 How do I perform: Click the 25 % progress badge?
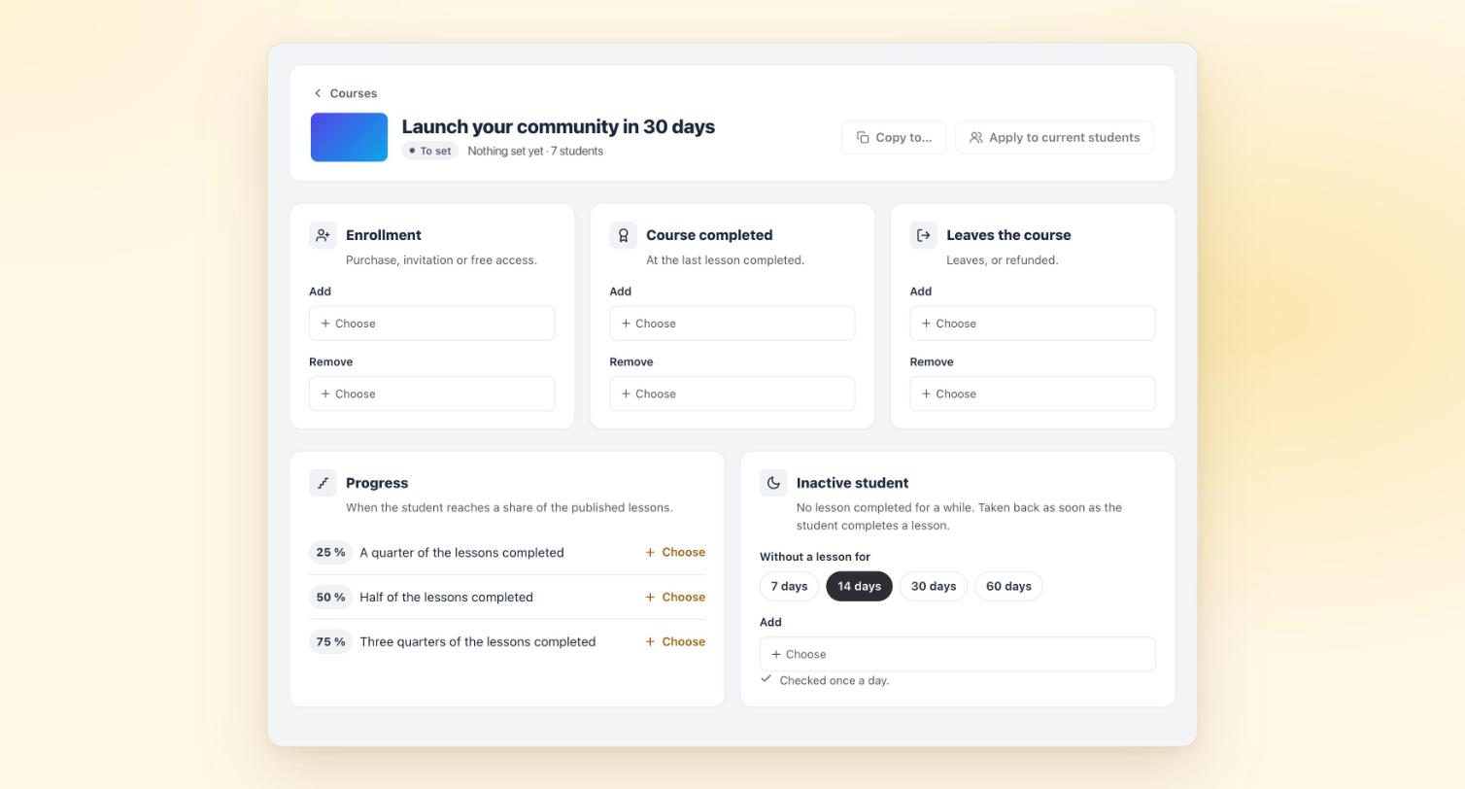click(x=330, y=553)
